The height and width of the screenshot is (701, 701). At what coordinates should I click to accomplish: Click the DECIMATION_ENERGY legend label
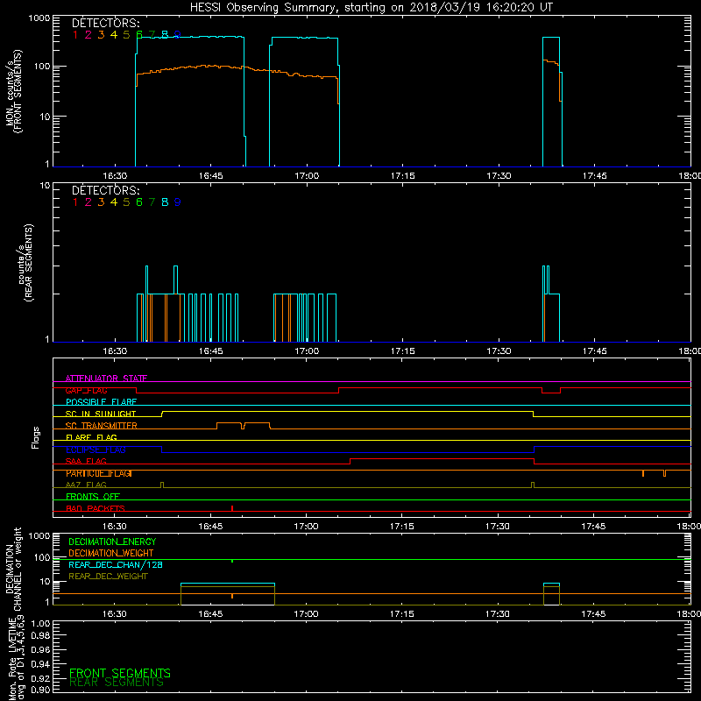(112, 542)
